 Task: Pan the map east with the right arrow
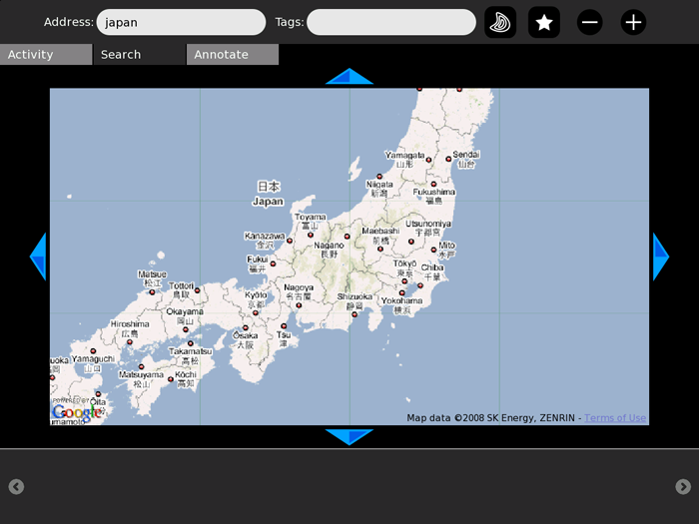point(660,257)
